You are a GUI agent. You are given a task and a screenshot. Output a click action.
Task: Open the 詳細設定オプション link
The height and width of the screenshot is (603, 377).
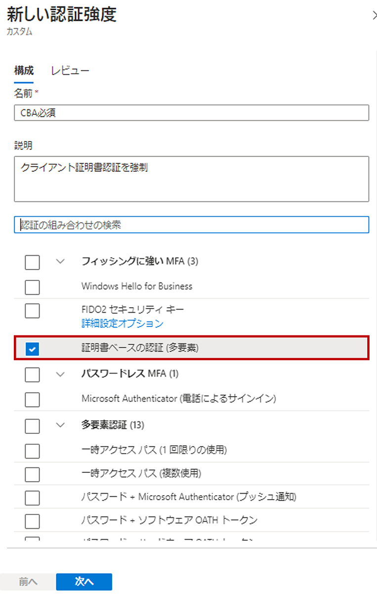point(122,324)
